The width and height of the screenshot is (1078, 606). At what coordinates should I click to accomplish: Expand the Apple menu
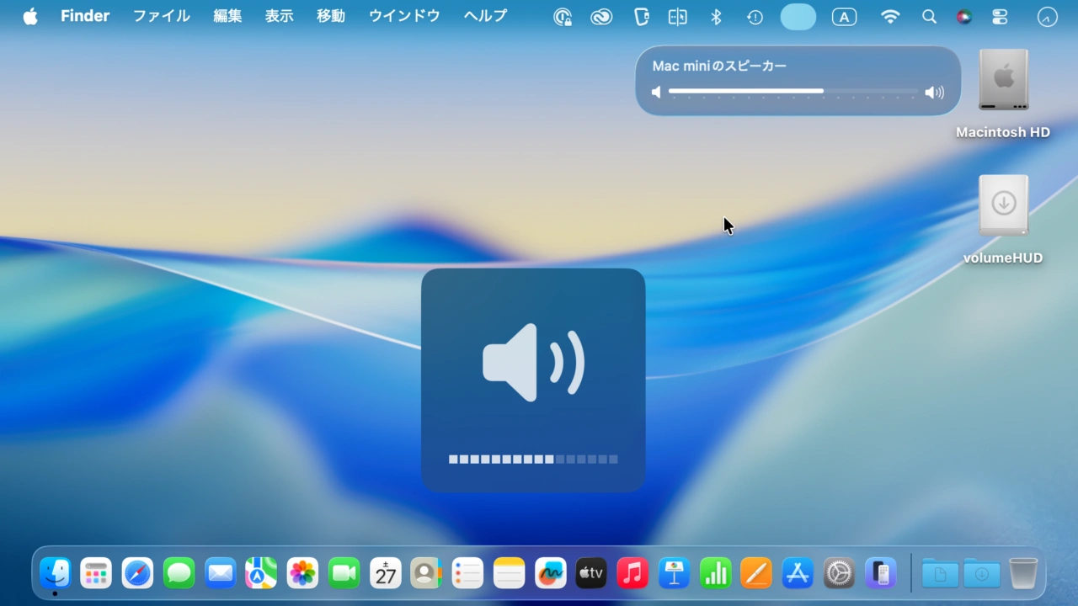30,17
